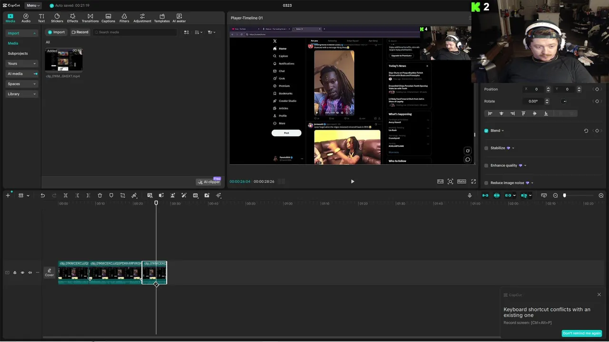
Task: Add keyframe diamond next to Position
Action: point(597,89)
